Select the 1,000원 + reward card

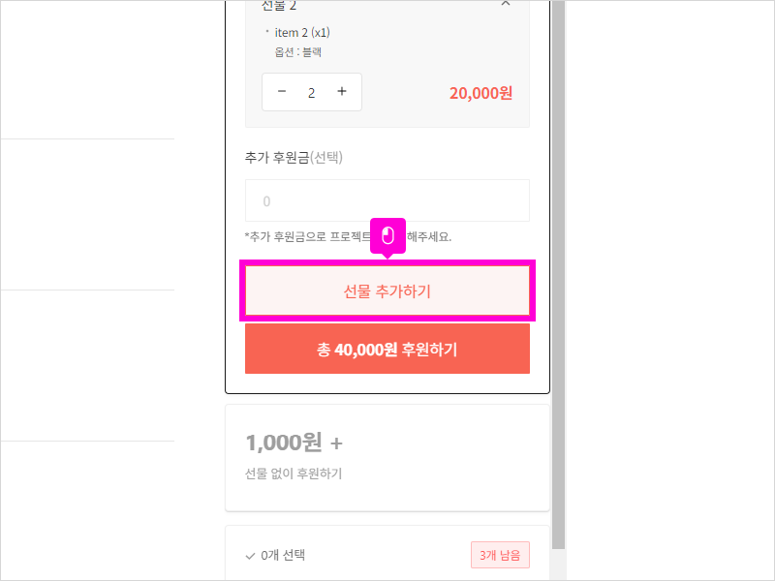387,457
